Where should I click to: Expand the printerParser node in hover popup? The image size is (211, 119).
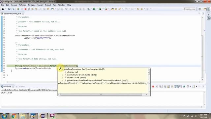tap(62, 81)
